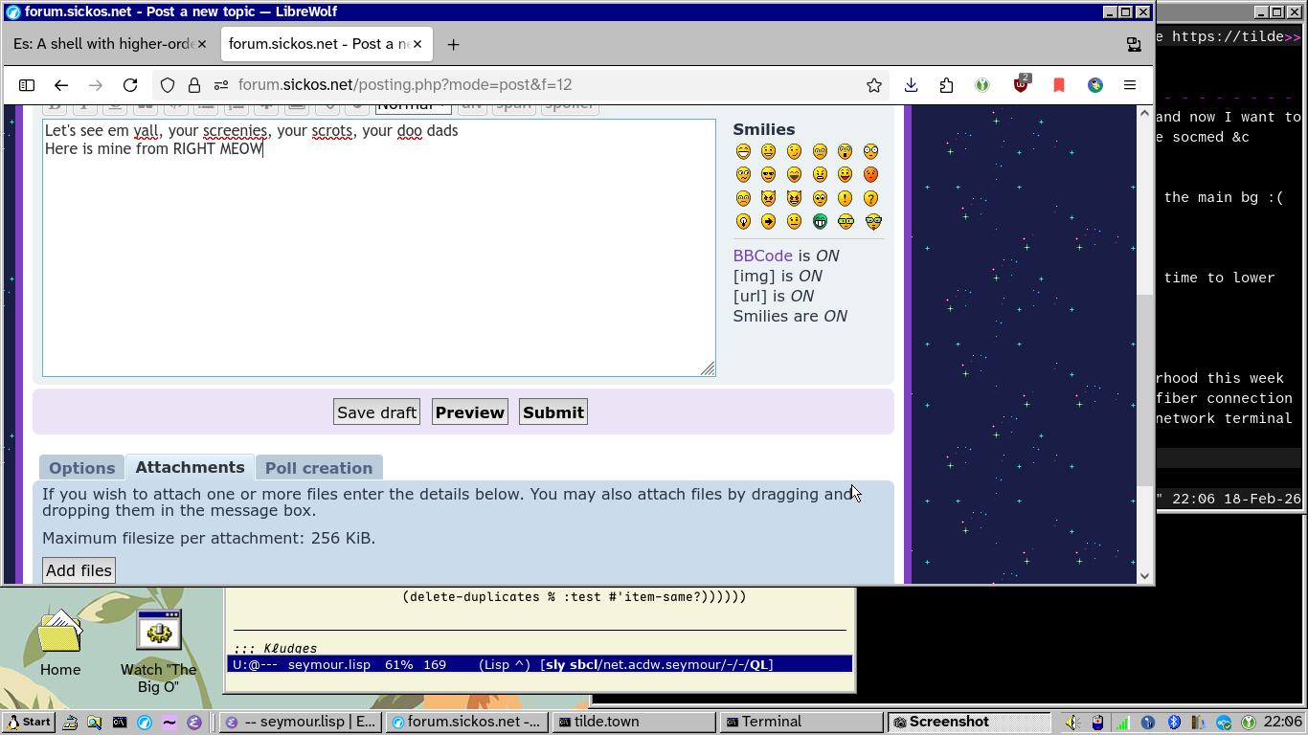Switch to the Poll creation tab
1308x735 pixels.
click(x=319, y=467)
